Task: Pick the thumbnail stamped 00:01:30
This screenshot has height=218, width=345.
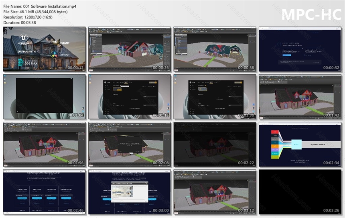Action: pos(215,97)
